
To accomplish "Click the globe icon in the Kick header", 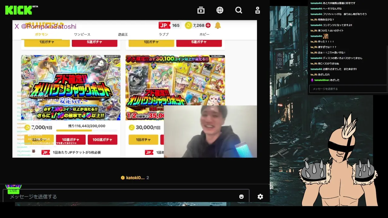I will [x=220, y=10].
